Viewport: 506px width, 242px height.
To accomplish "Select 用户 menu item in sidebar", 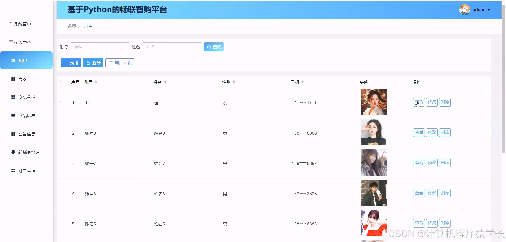I will pos(26,60).
